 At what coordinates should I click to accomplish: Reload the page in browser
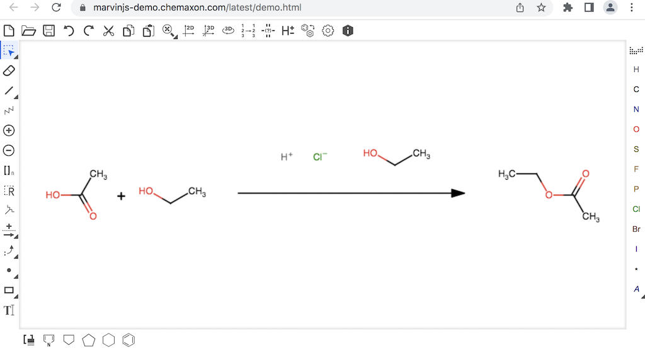point(56,8)
